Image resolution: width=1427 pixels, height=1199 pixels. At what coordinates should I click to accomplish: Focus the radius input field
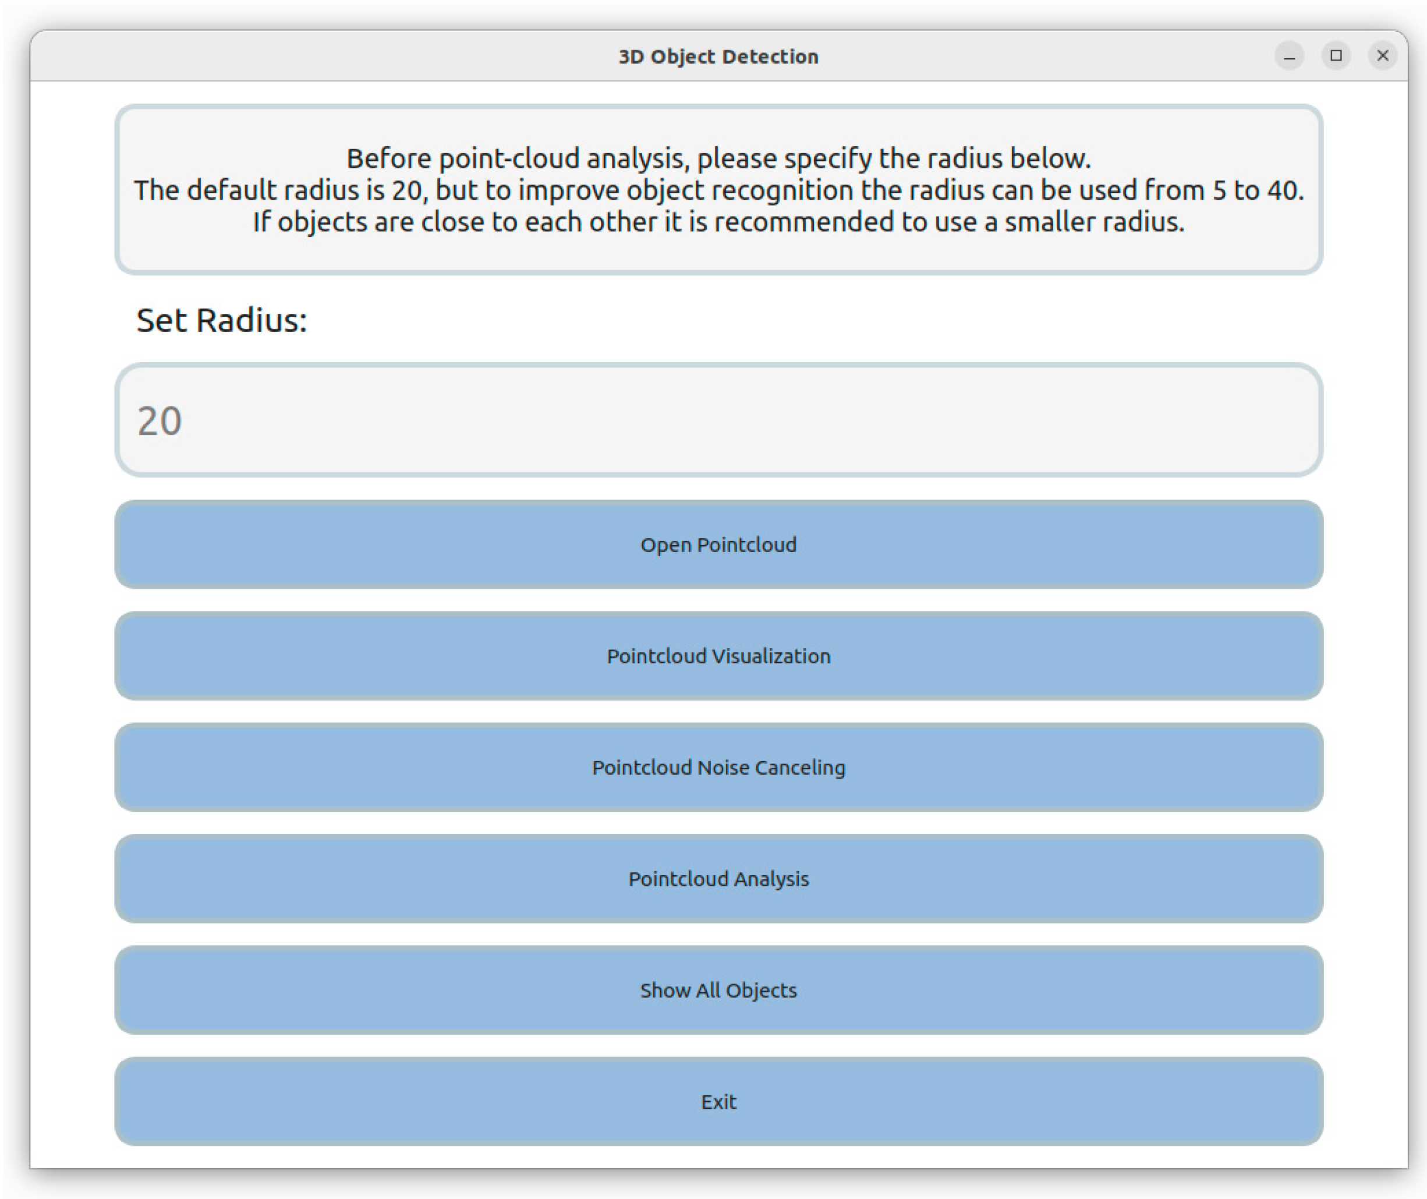coord(718,420)
